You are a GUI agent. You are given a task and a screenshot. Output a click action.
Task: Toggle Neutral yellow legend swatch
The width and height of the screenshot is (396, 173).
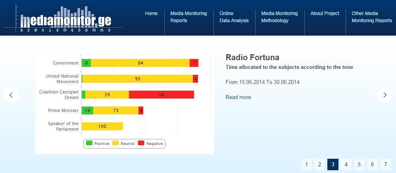(115, 143)
